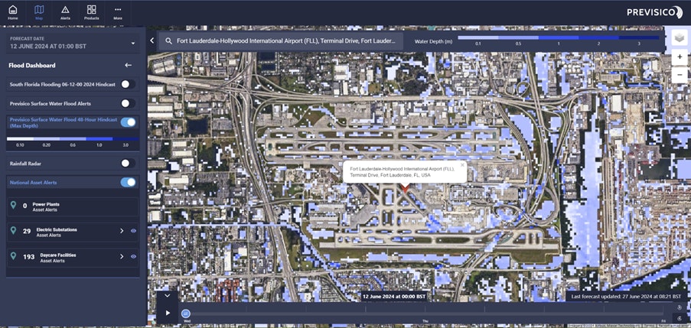Screen dimensions: 691x328
Task: Click the timeline slider handle at Wed
Action: (x=185, y=313)
